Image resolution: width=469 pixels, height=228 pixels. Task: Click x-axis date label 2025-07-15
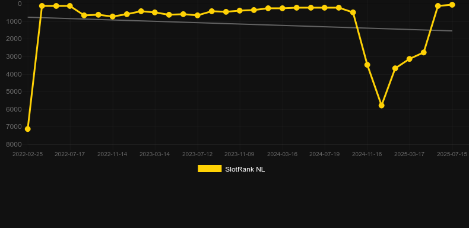452,154
